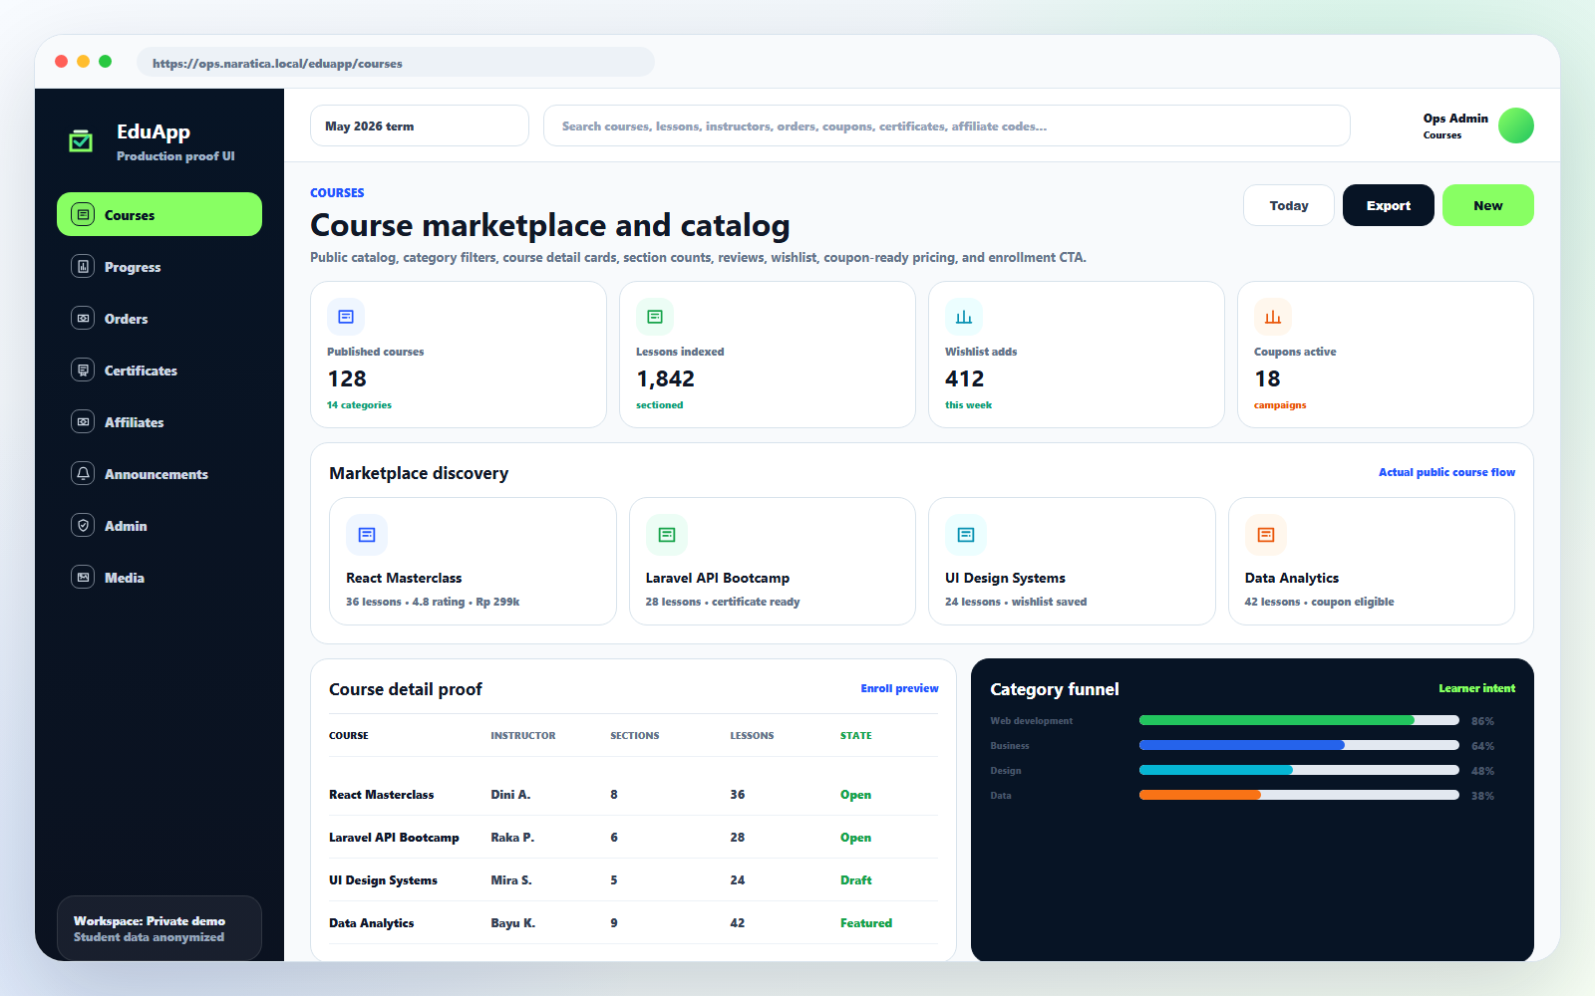Click the May 2026 term field
Image resolution: width=1595 pixels, height=996 pixels.
pyautogui.click(x=420, y=125)
